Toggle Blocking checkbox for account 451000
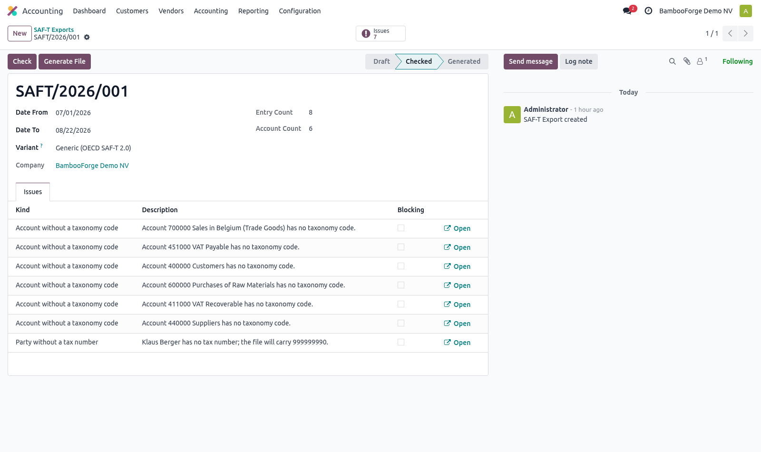The height and width of the screenshot is (452, 761). [x=401, y=247]
